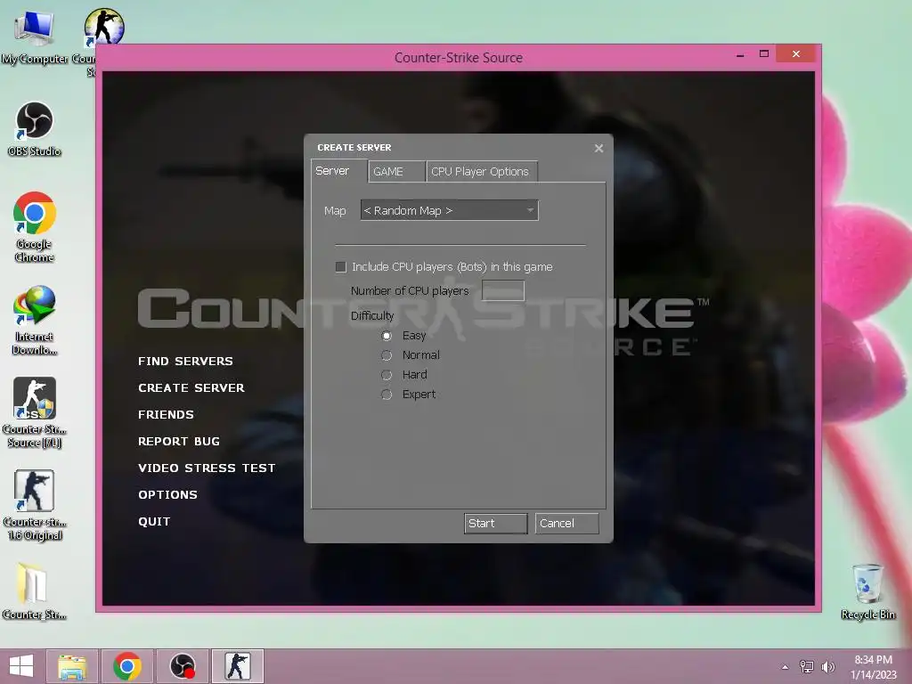This screenshot has height=684, width=912.
Task: Click the Windows Start button
Action: [21, 666]
